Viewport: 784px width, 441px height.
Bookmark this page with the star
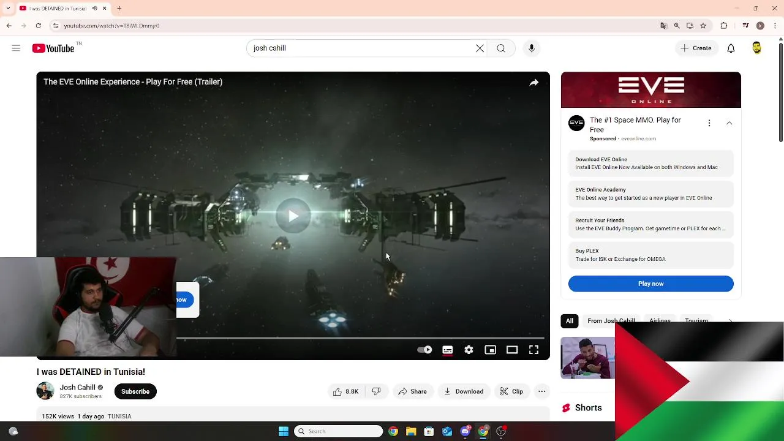[703, 26]
